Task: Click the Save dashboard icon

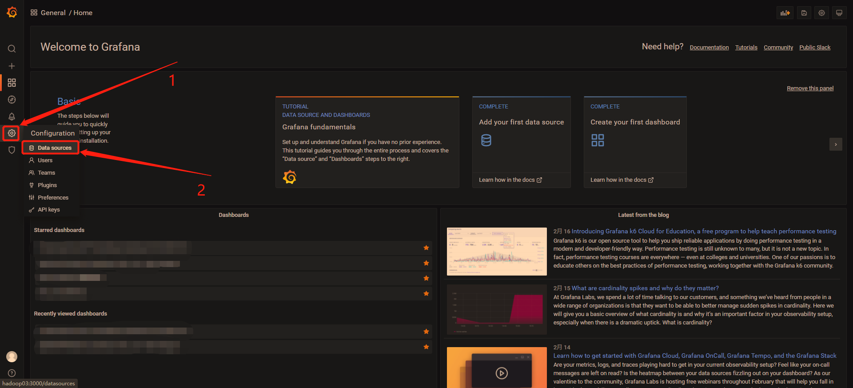Action: (804, 13)
